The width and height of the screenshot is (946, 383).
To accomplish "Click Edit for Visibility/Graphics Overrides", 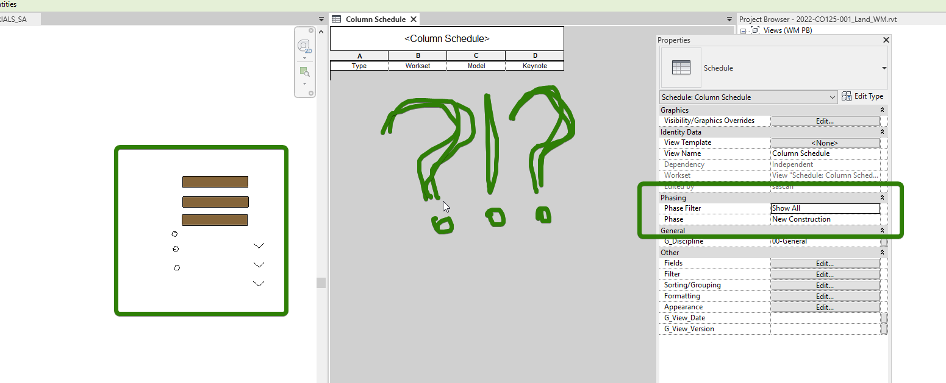I will coord(825,120).
